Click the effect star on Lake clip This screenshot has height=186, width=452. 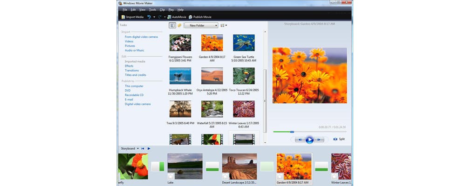[171, 176]
